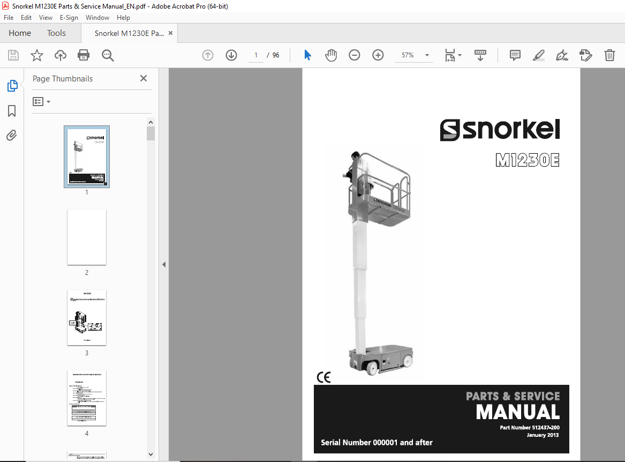Click the delete trash icon
Image resolution: width=625 pixels, height=462 pixels.
609,55
